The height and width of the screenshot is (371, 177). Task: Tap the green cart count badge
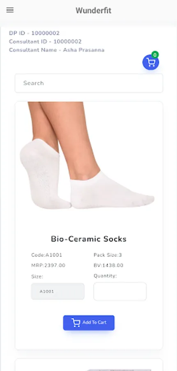click(x=155, y=55)
